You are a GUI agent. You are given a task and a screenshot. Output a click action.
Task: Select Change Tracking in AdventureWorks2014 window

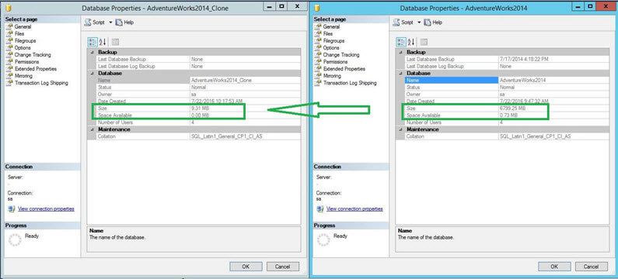click(x=341, y=55)
